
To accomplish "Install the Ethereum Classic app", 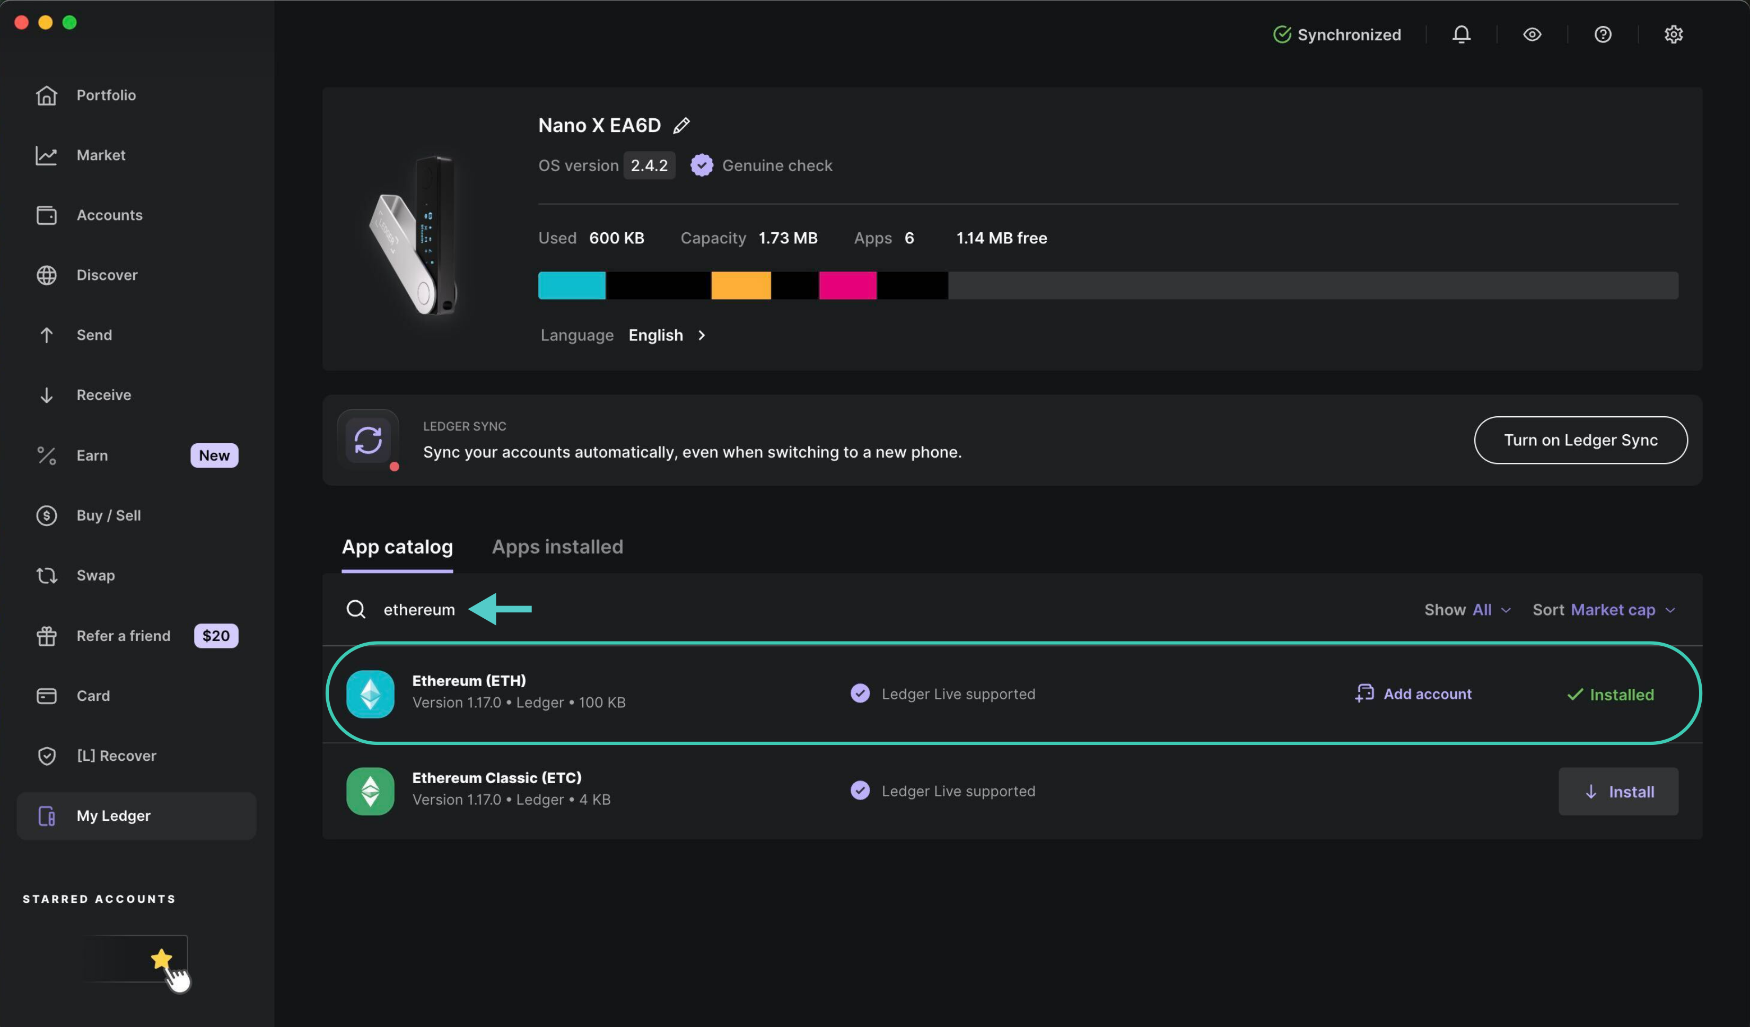I will pos(1618,792).
